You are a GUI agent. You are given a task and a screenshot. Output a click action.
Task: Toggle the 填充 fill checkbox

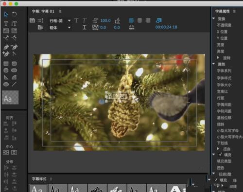tap(220, 155)
